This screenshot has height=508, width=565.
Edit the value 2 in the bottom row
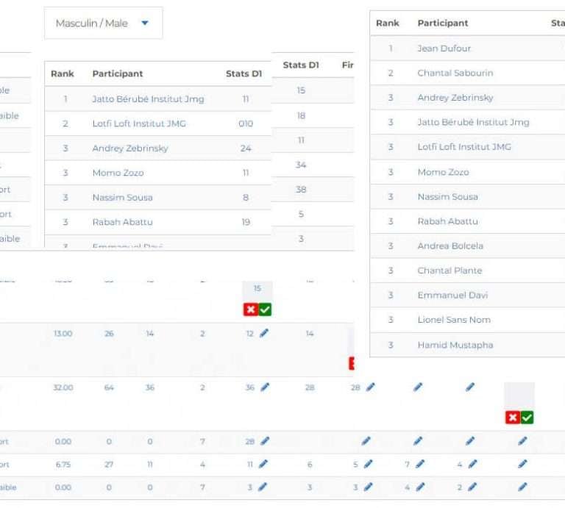click(x=472, y=487)
